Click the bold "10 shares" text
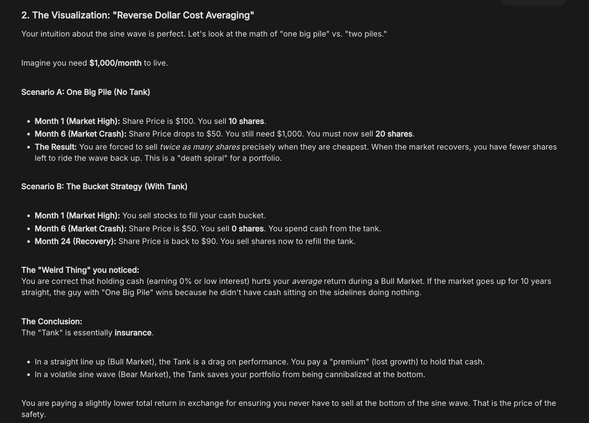589x423 pixels. coord(246,121)
